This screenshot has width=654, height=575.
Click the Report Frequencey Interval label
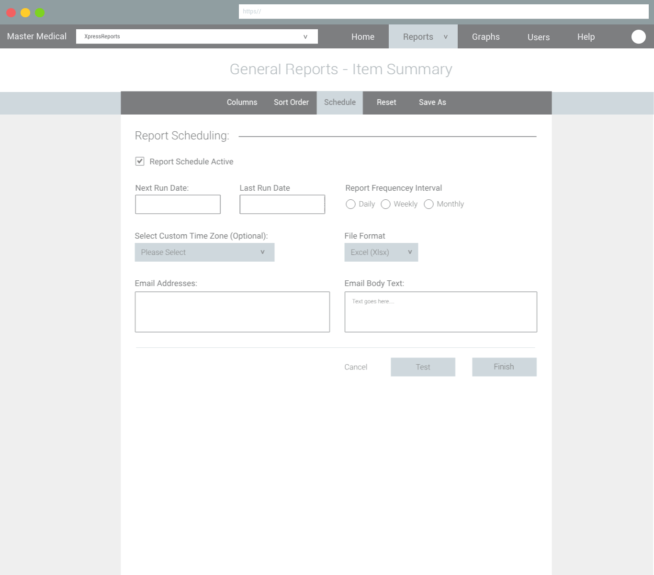pos(394,188)
